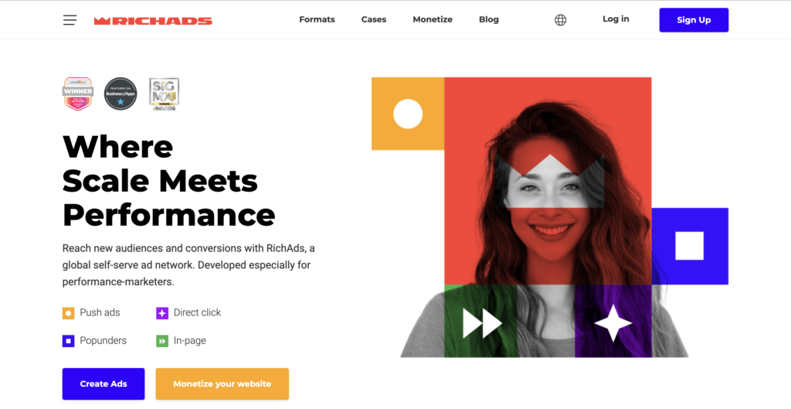Image resolution: width=791 pixels, height=409 pixels.
Task: Click the white fast-forward arrows on hero image
Action: coord(482,323)
